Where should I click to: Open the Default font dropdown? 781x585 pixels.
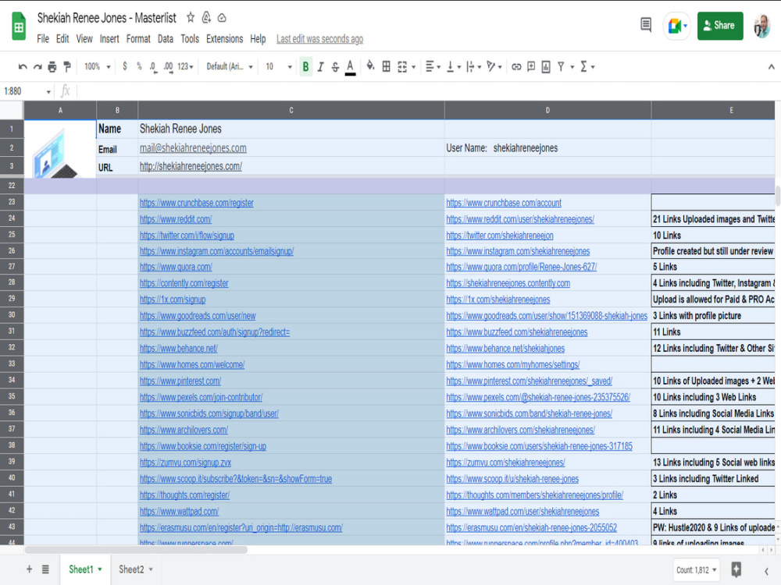(230, 66)
